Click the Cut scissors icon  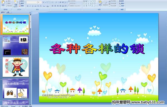coord(7,1)
